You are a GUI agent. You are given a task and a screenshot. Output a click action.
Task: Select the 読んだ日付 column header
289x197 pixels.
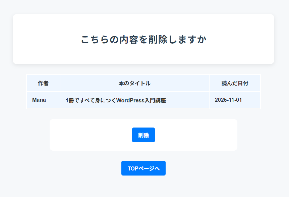pos(235,83)
